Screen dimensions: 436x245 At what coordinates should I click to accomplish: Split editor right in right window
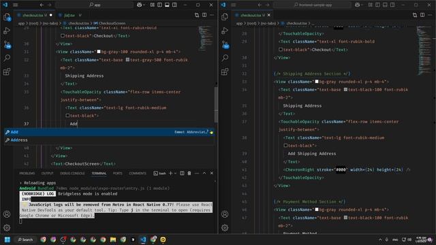point(422,15)
